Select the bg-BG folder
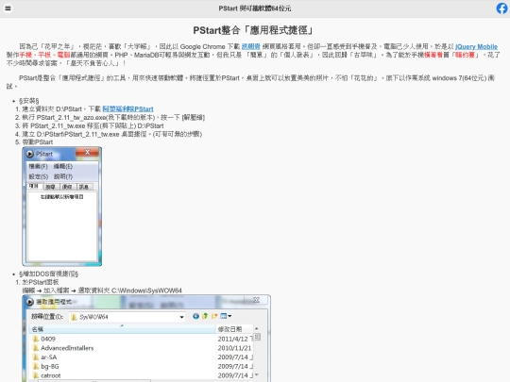Image resolution: width=510 pixels, height=382 pixels. pyautogui.click(x=50, y=366)
